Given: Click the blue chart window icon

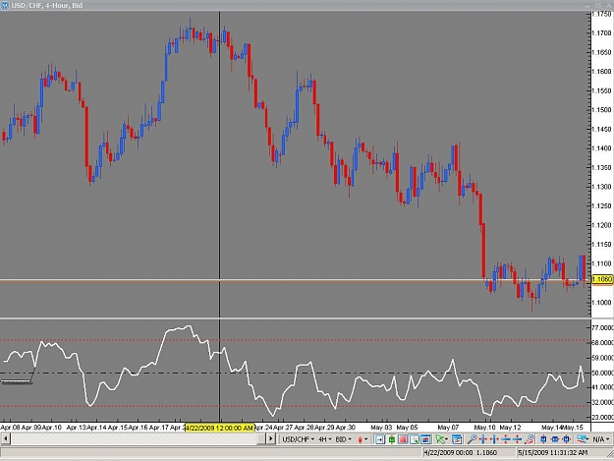Looking at the screenshot, I should [425, 439].
